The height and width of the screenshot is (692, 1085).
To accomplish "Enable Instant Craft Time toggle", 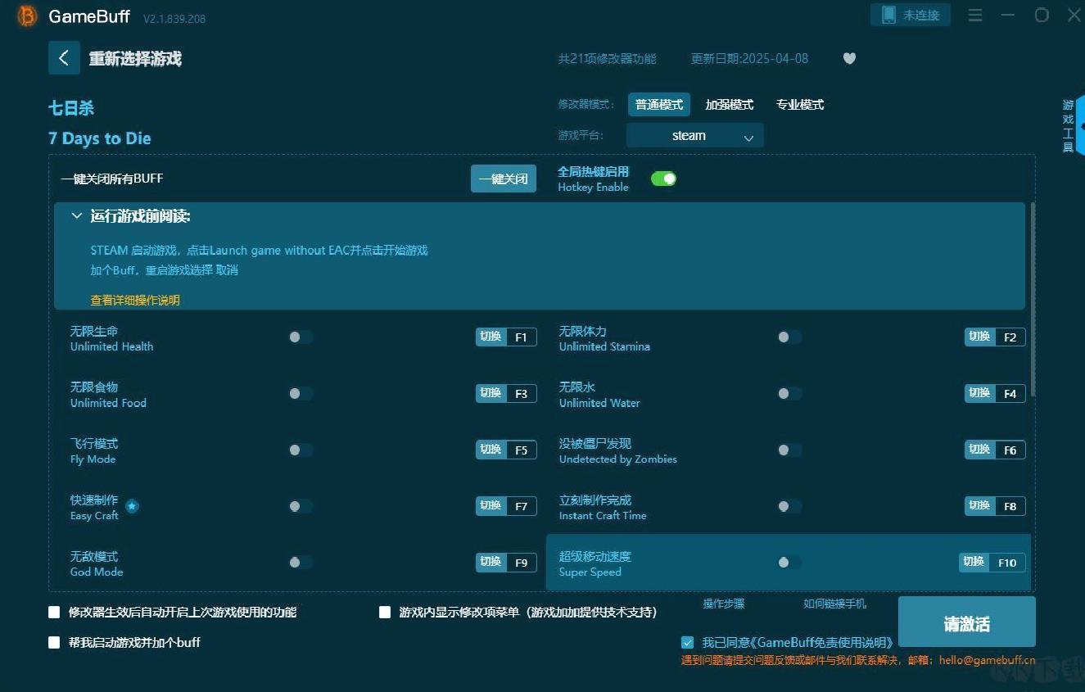I will click(789, 506).
